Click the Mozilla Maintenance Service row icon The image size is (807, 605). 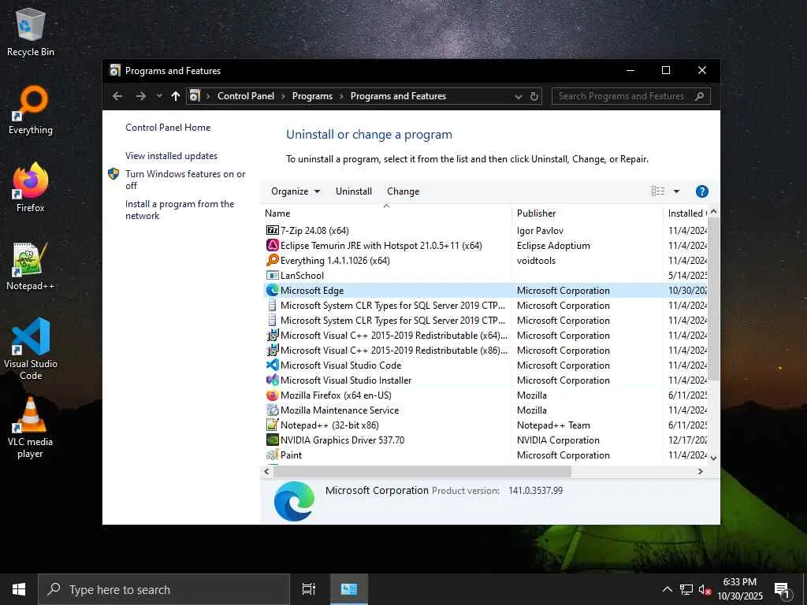coord(272,410)
